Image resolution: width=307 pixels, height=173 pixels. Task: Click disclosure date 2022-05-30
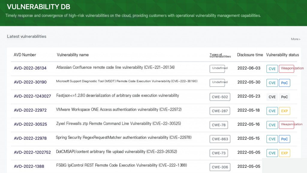click(x=249, y=82)
